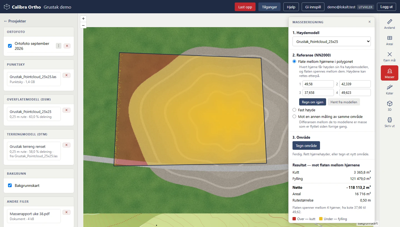Select the Areal measurement tool
Screen dimensions: 400x227
click(x=389, y=40)
